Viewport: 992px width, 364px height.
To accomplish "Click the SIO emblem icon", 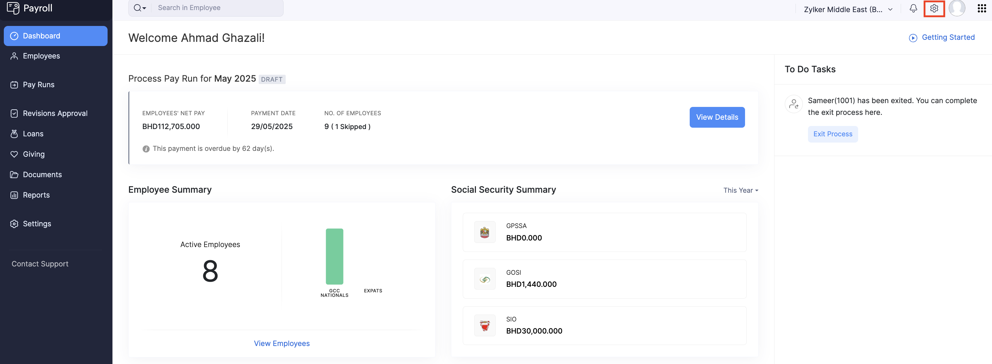I will (x=485, y=326).
